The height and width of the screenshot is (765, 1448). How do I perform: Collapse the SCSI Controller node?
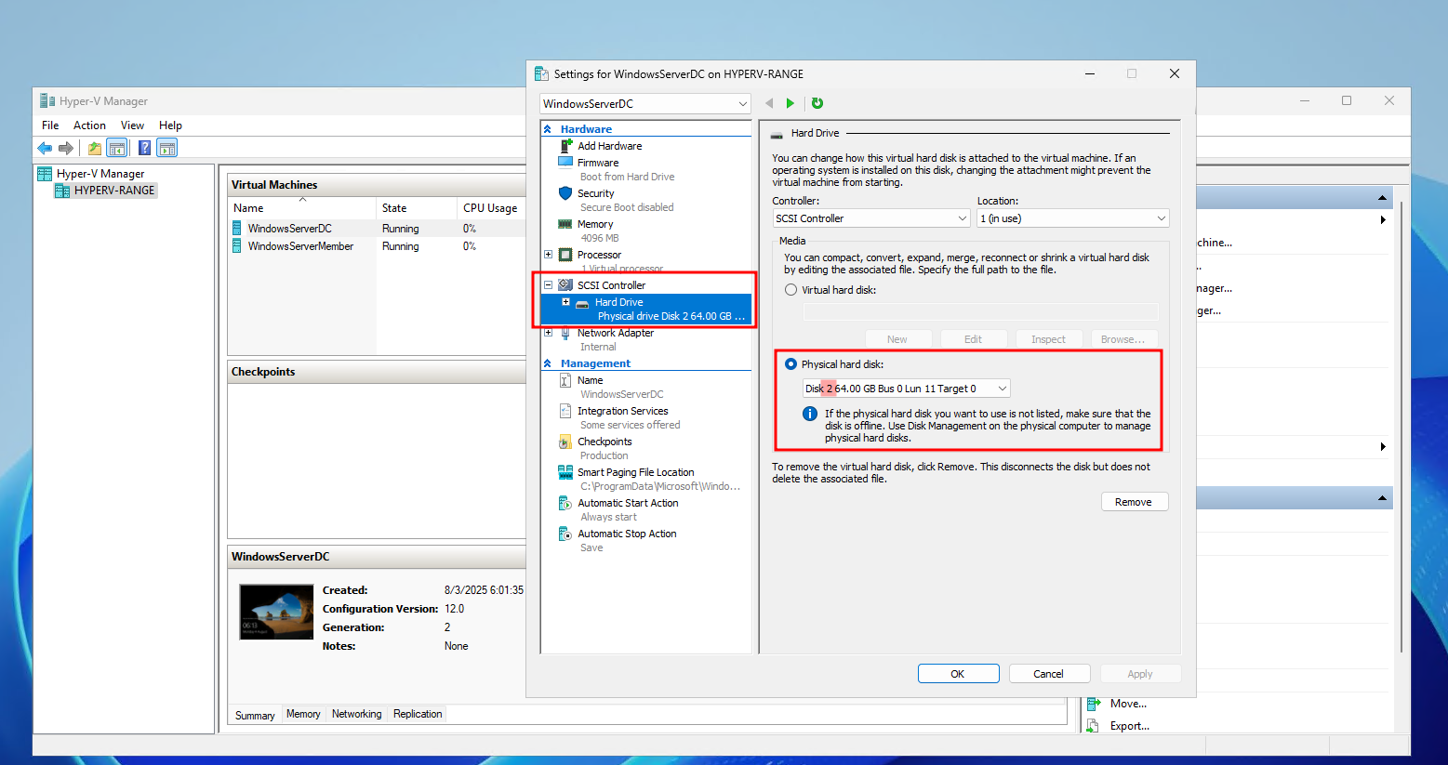tap(548, 285)
